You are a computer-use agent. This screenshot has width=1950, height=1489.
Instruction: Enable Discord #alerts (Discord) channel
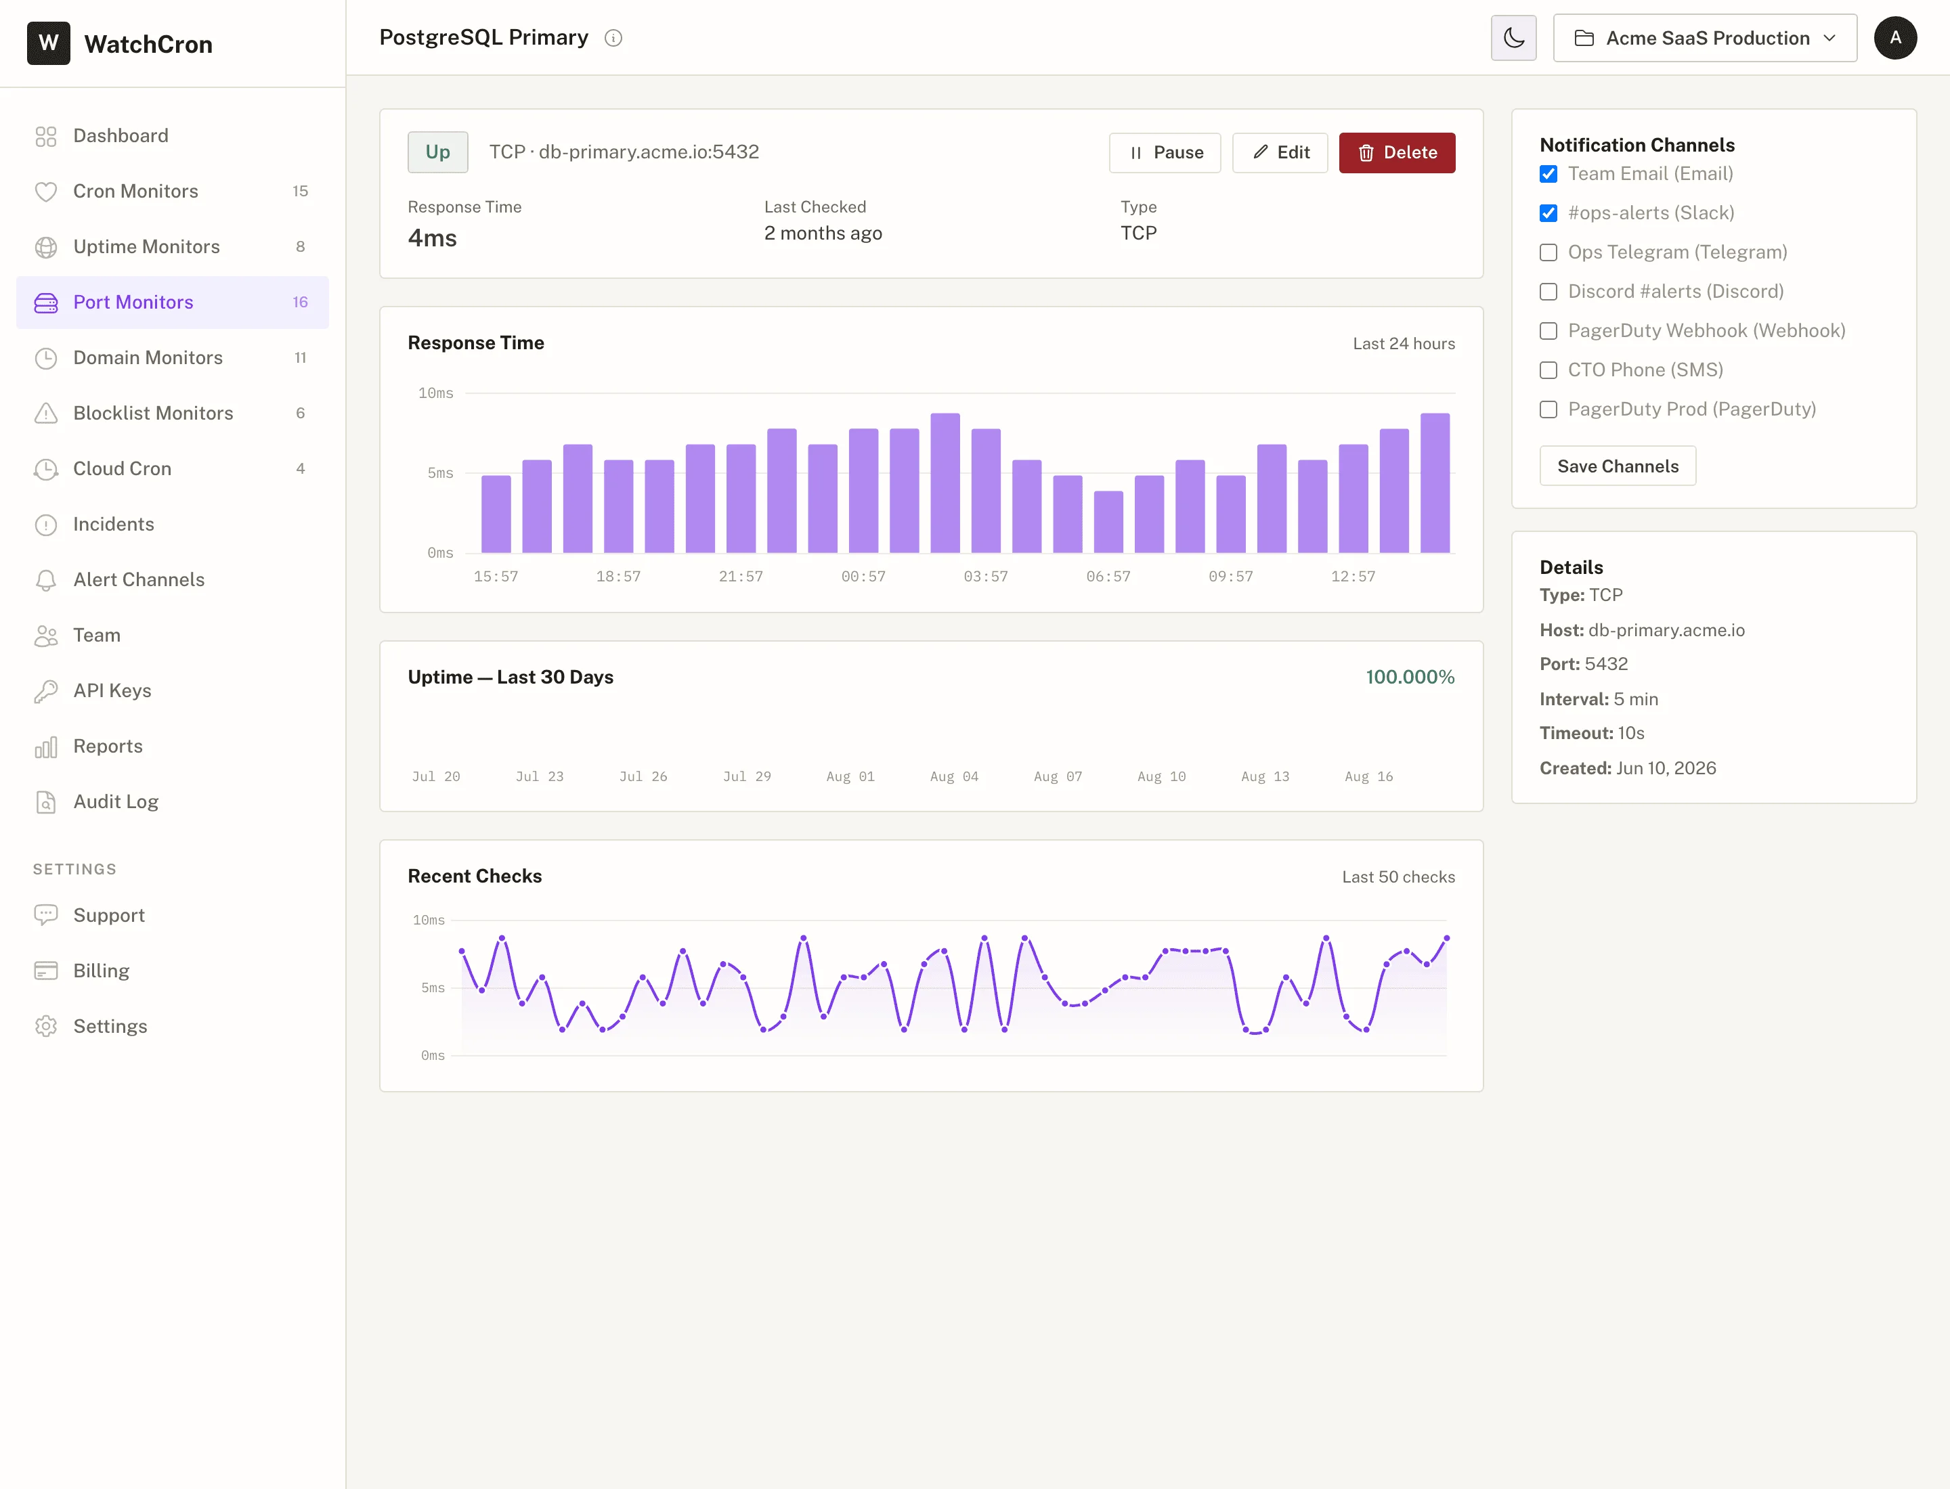tap(1548, 292)
